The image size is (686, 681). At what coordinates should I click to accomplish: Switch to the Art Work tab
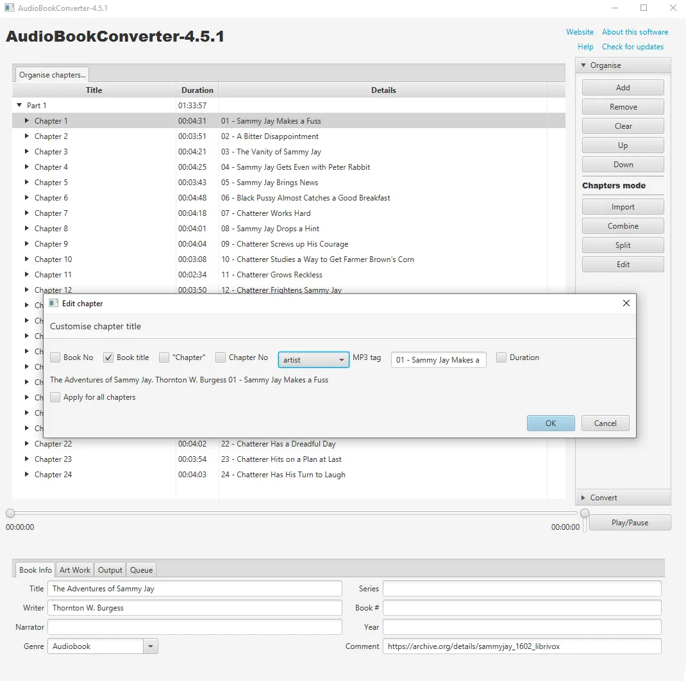(74, 569)
